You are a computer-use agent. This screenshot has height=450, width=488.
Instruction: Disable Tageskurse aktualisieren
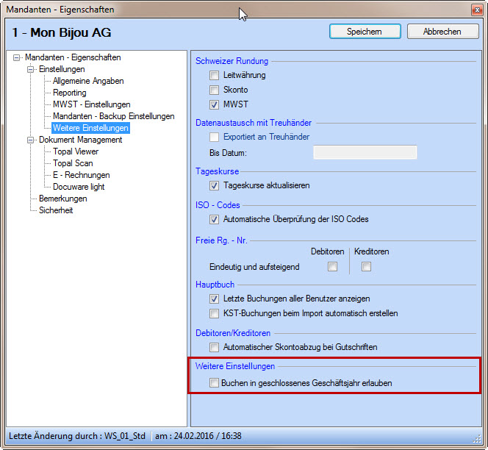pyautogui.click(x=214, y=185)
